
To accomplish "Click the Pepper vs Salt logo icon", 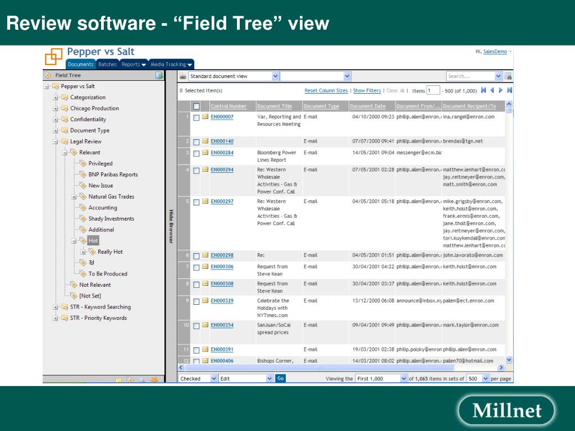I will point(53,57).
